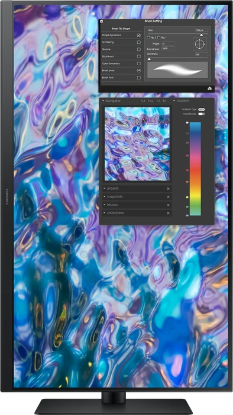Viewport: 233px width, 415px height.
Task: Enable the Texture checkbox
Action: coord(139,49)
